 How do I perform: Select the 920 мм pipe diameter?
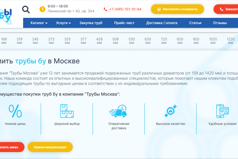(196, 41)
